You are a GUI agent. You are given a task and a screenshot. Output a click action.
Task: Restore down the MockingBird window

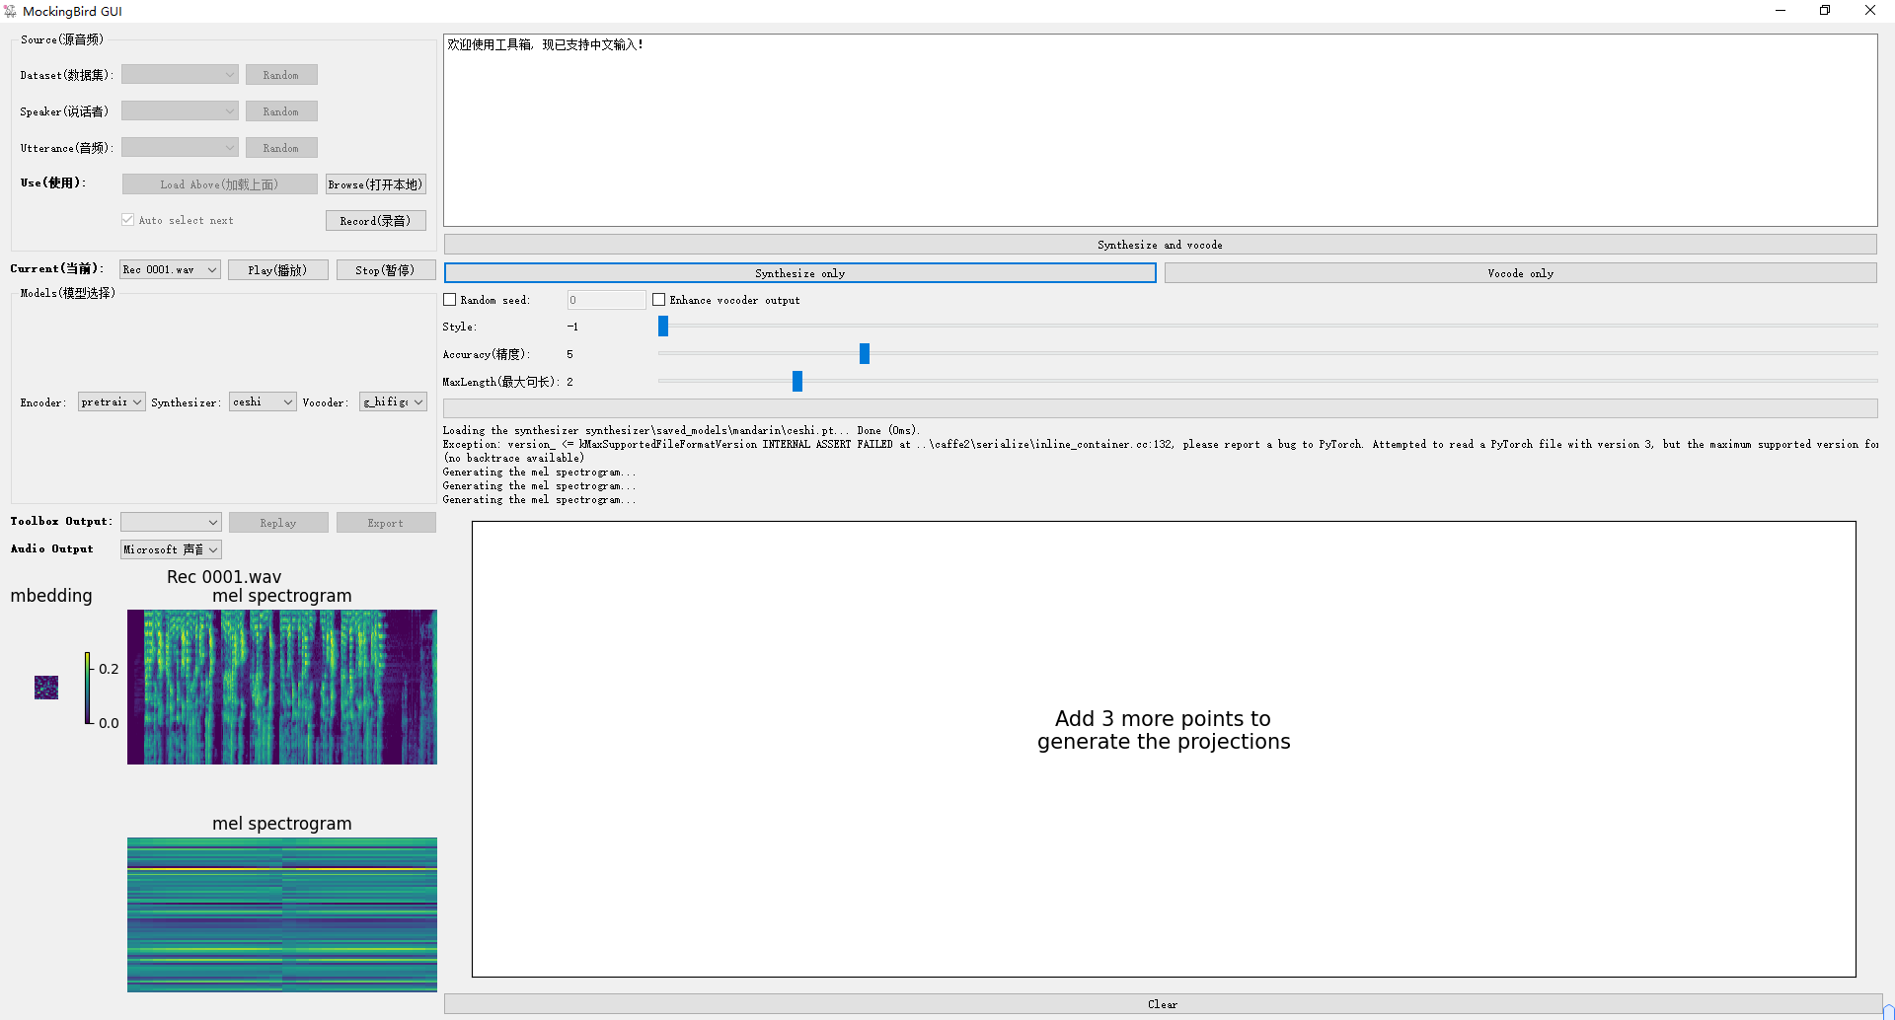(x=1825, y=11)
